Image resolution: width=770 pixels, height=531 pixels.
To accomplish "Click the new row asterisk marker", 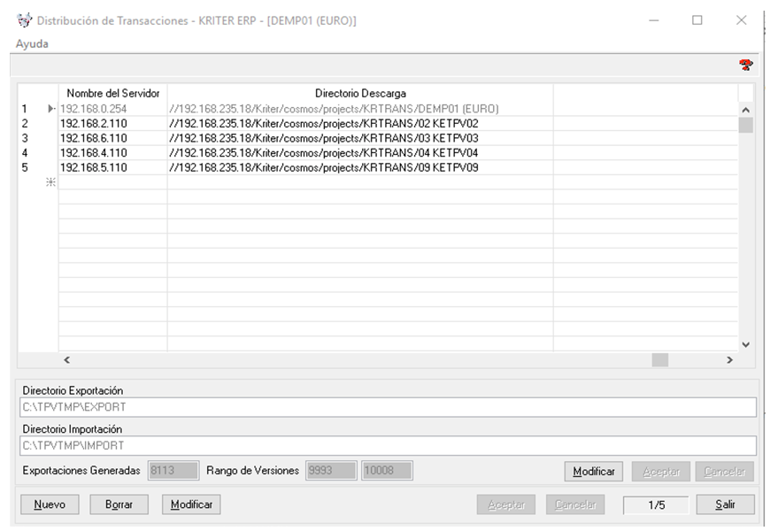I will (x=50, y=182).
